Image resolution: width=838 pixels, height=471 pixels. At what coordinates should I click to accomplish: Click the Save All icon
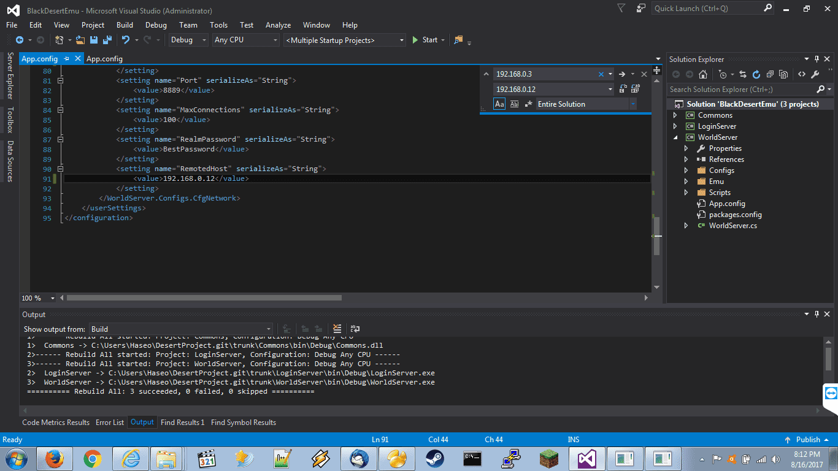tap(107, 40)
